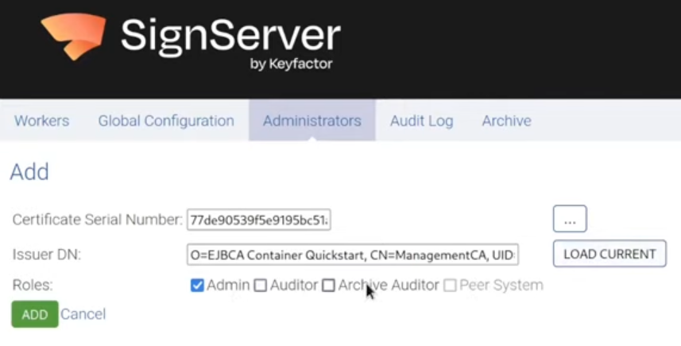681x346 pixels.
Task: Uncheck the Admin role checkbox
Action: [x=197, y=286]
